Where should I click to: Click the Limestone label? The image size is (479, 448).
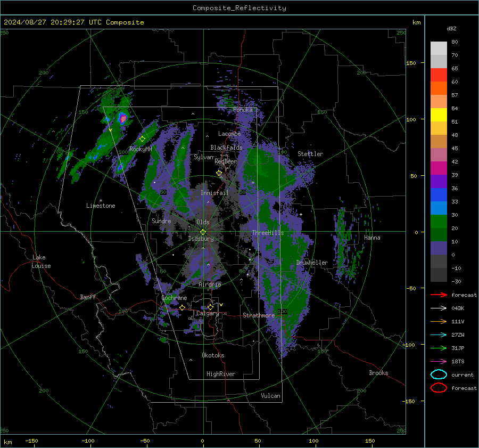101,206
